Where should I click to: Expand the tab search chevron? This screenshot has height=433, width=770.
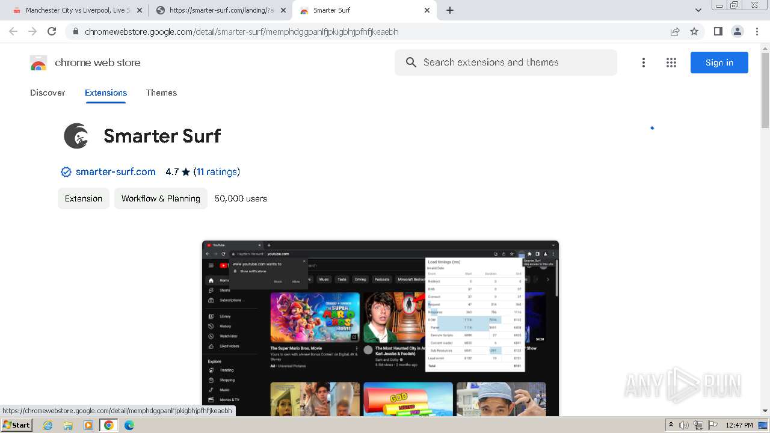(698, 10)
